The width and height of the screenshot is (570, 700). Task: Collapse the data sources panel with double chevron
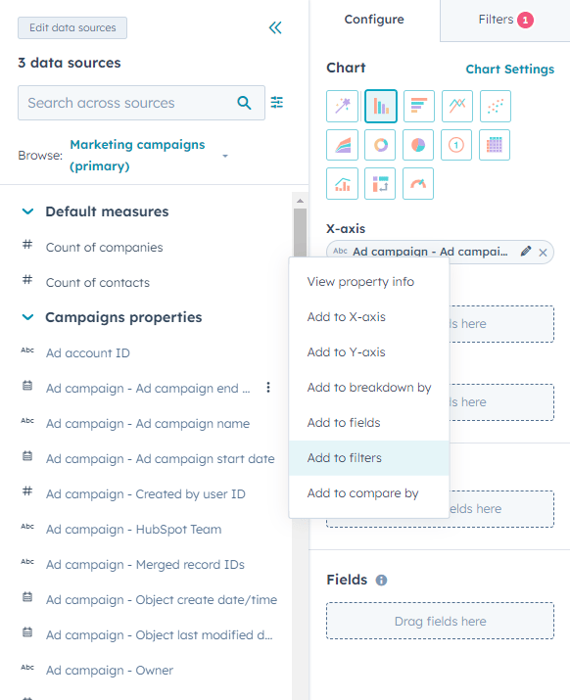pyautogui.click(x=275, y=27)
